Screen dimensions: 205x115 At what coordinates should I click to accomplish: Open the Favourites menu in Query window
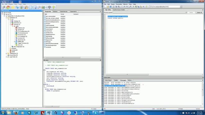coord(119,4)
